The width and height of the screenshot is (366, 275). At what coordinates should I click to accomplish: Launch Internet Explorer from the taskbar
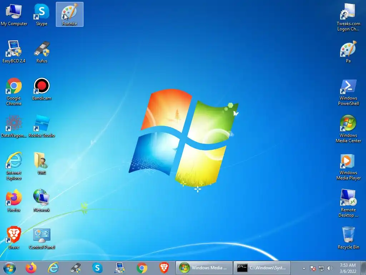[53, 268]
